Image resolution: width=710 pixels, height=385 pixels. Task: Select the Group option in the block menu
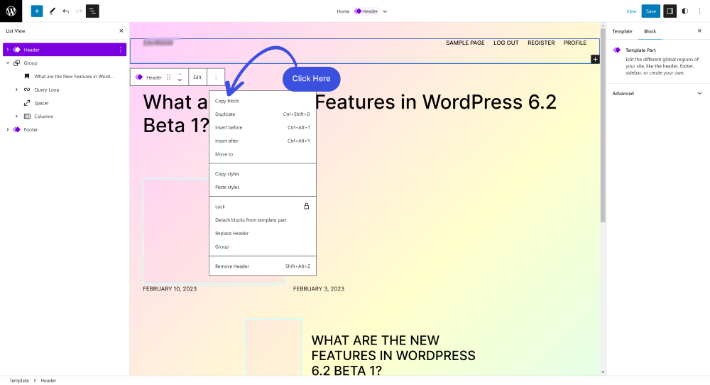pos(263,246)
